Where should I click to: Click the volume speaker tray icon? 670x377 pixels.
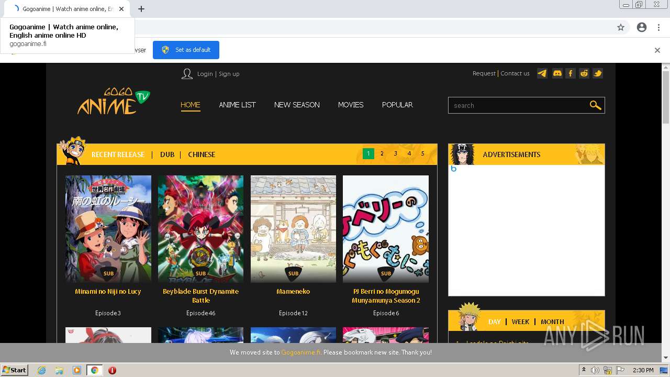595,370
